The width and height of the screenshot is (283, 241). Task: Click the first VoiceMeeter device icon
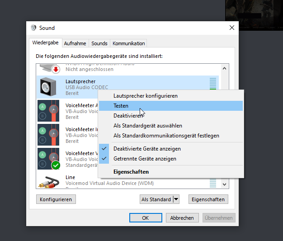coord(48,110)
